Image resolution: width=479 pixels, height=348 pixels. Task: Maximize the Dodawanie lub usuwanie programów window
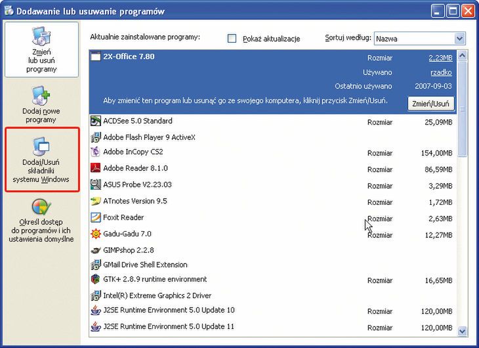453,11
